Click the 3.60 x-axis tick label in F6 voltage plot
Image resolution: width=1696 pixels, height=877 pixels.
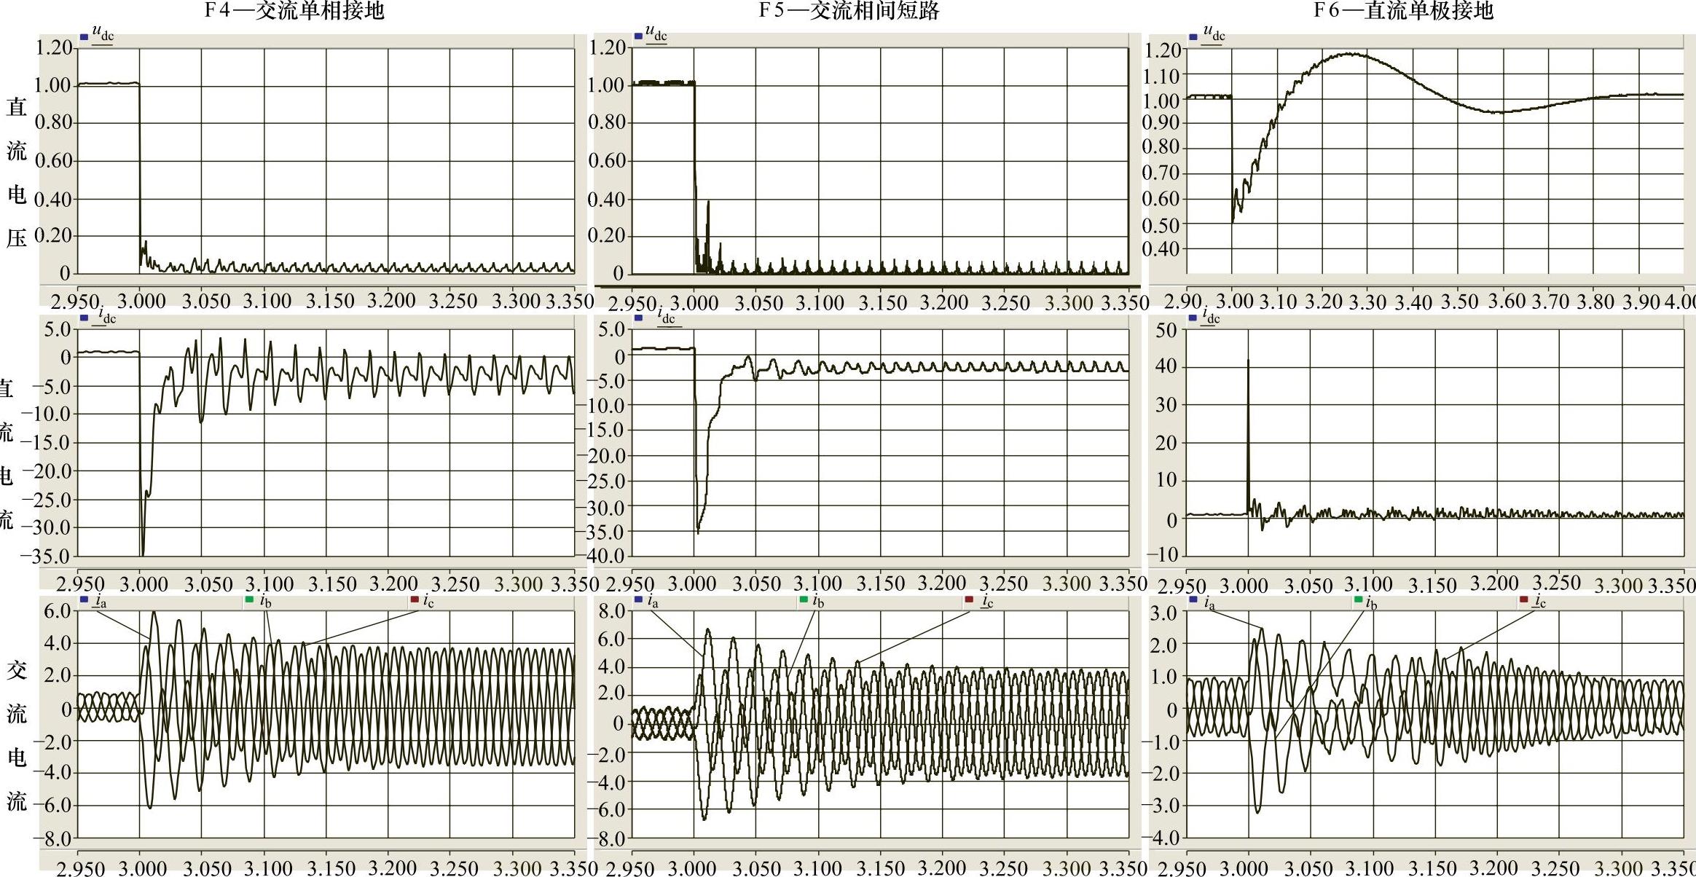coord(1506,301)
